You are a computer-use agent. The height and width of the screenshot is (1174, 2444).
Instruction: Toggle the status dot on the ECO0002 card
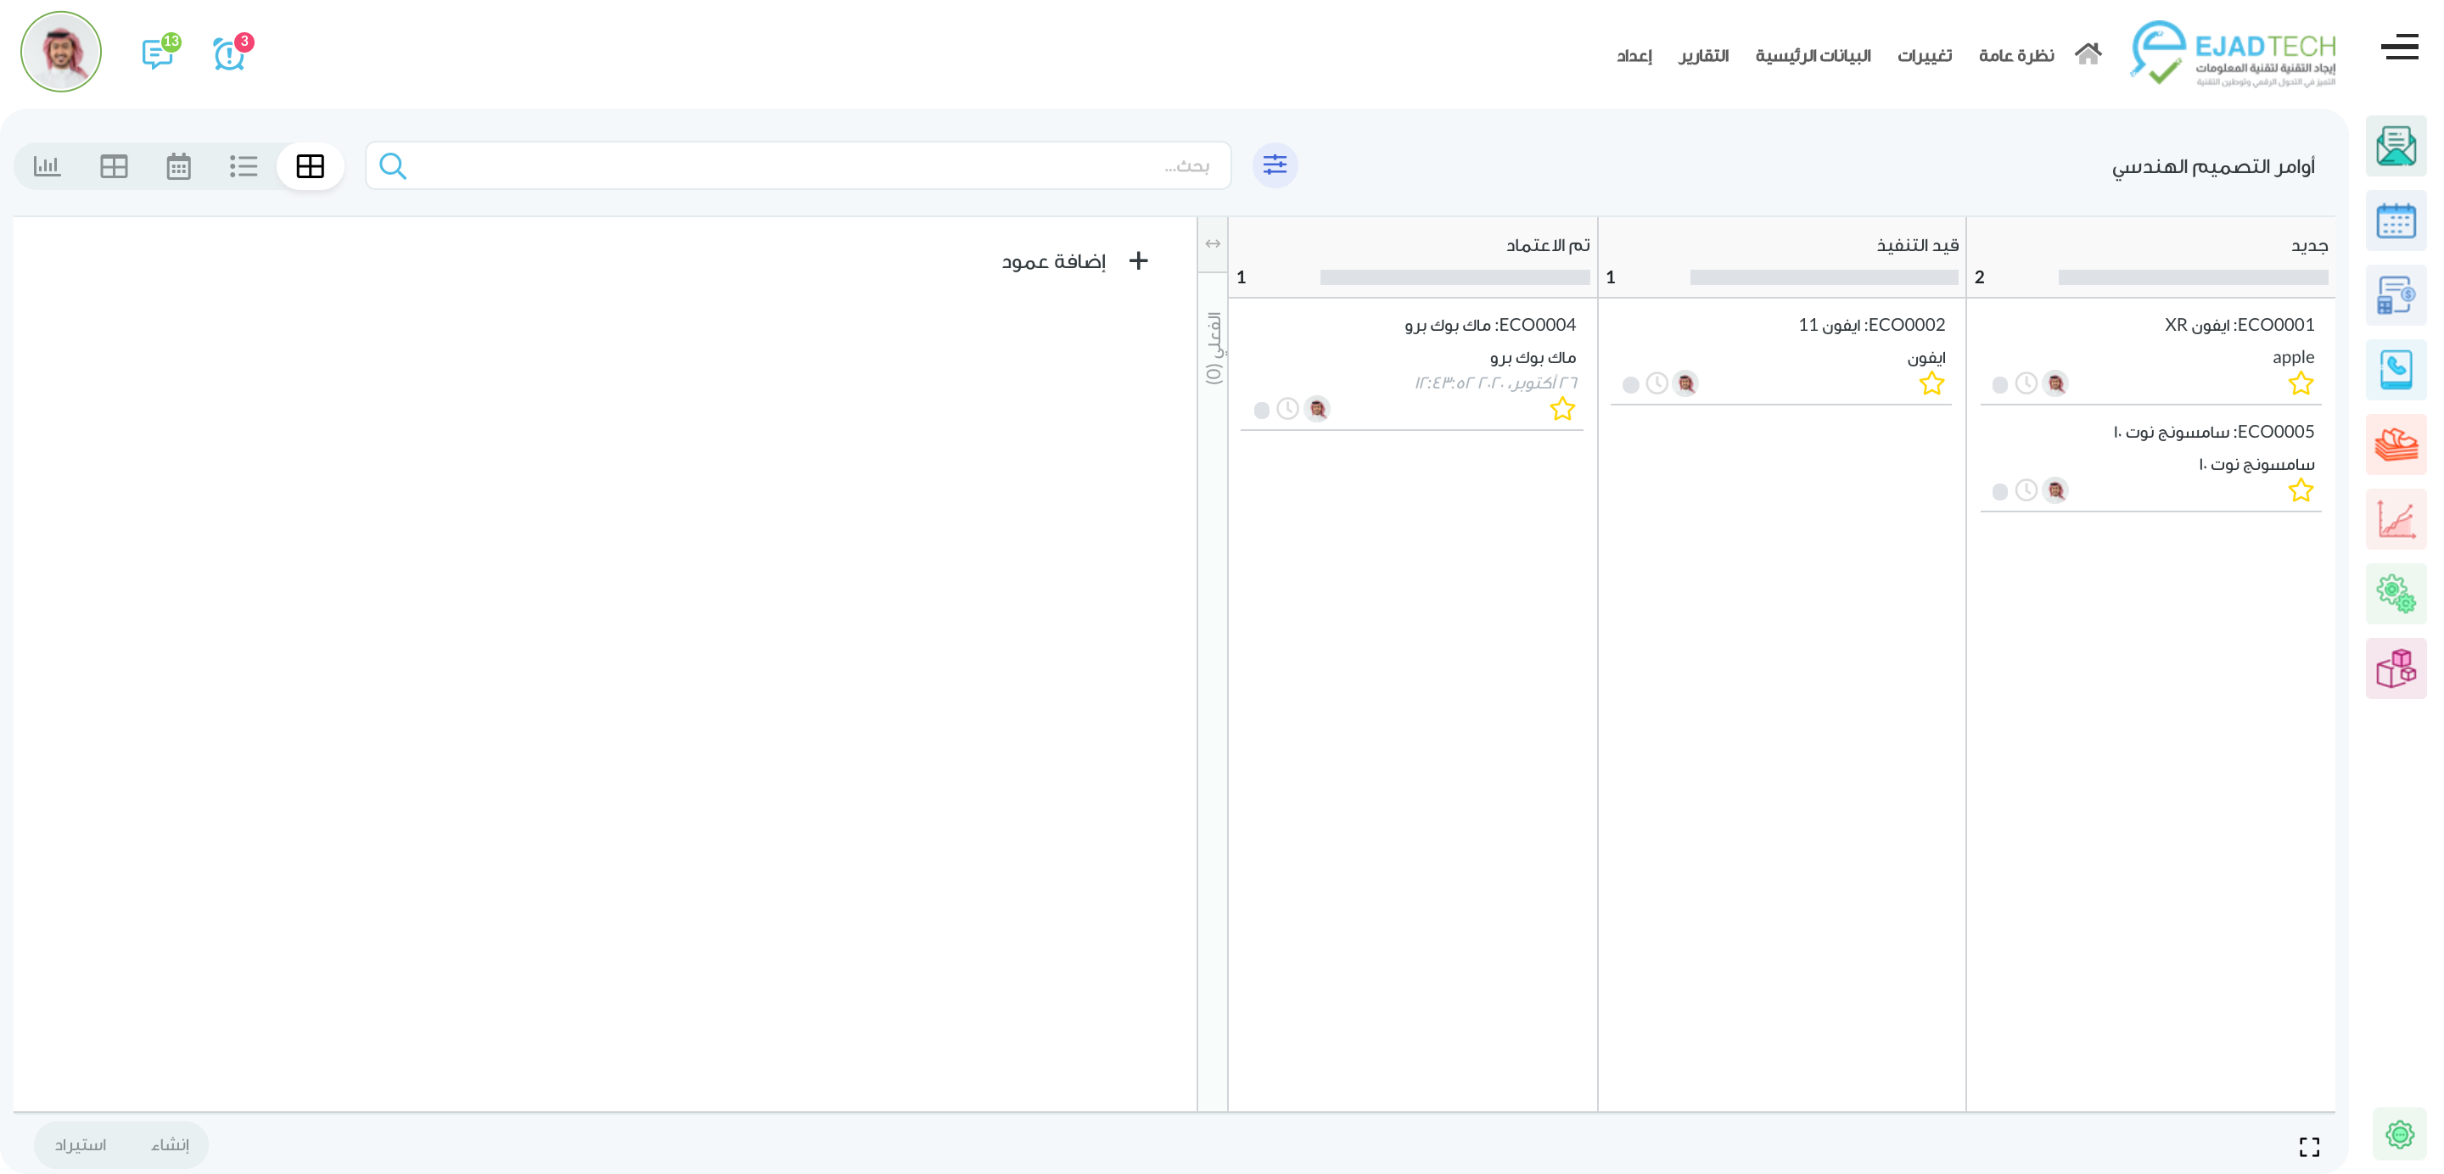tap(1630, 385)
